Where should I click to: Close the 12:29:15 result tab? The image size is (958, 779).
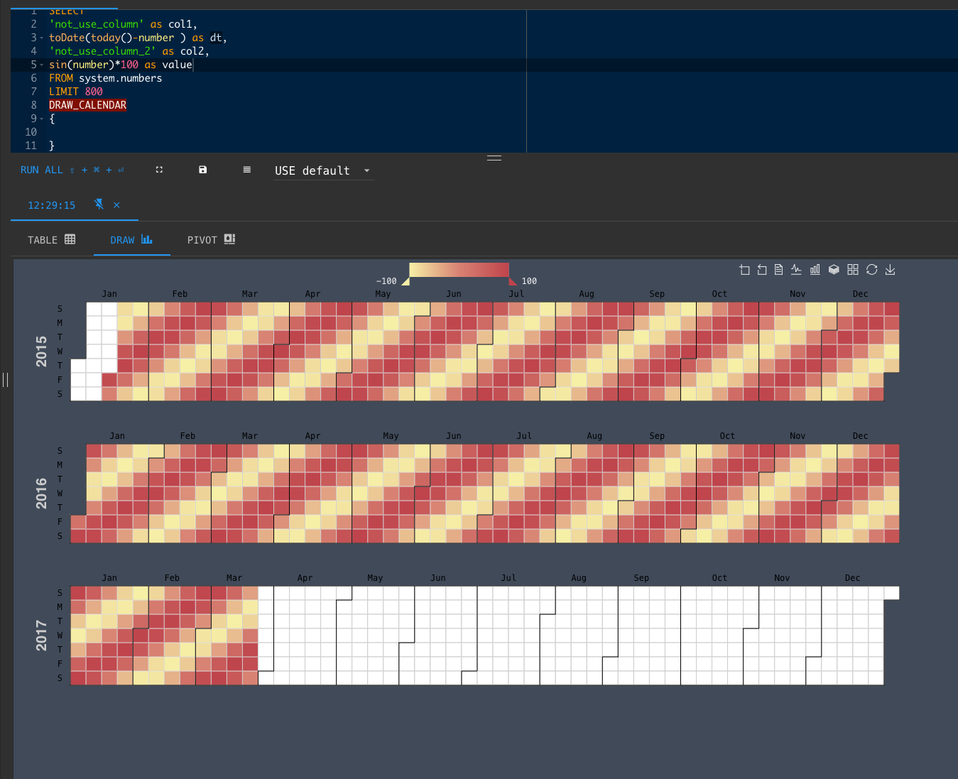116,205
